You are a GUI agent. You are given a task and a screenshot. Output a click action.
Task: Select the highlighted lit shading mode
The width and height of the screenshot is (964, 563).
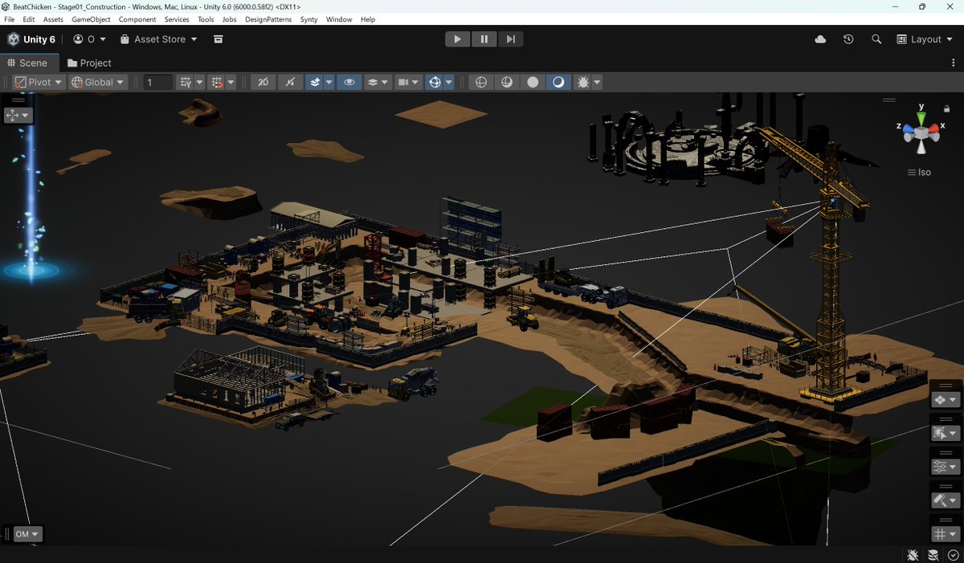[x=558, y=82]
